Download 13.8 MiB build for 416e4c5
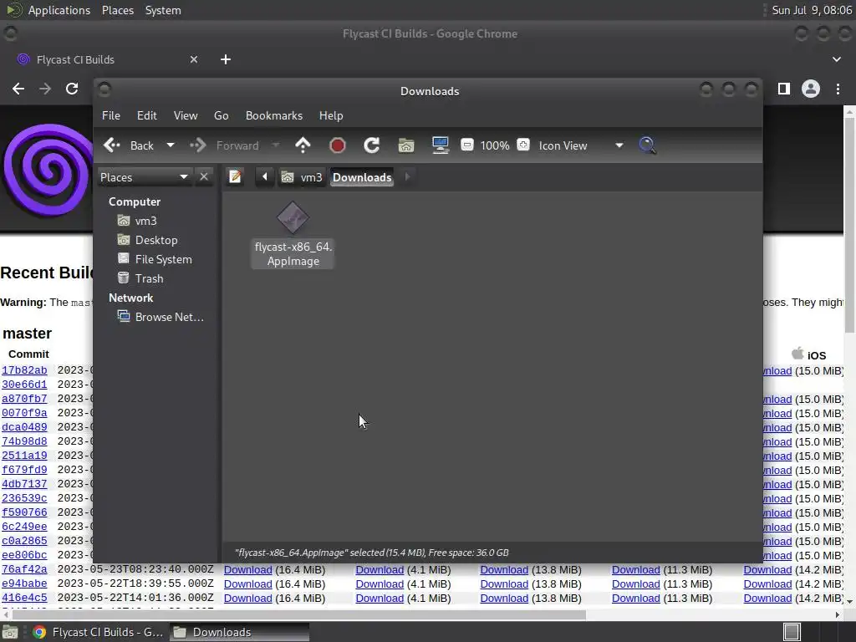The image size is (856, 642). coord(504,598)
